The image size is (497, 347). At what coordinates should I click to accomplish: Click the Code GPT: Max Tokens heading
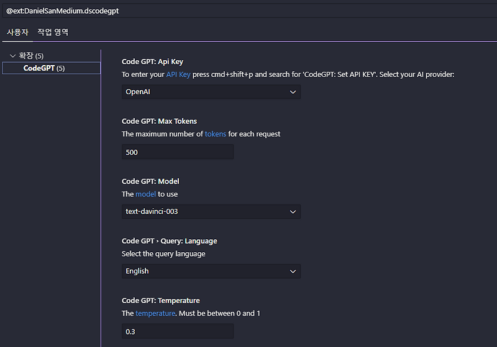coord(160,121)
